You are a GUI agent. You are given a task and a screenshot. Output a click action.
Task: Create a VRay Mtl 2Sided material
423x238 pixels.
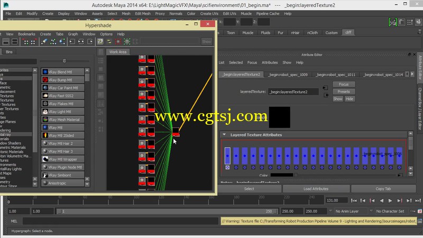pos(62,135)
